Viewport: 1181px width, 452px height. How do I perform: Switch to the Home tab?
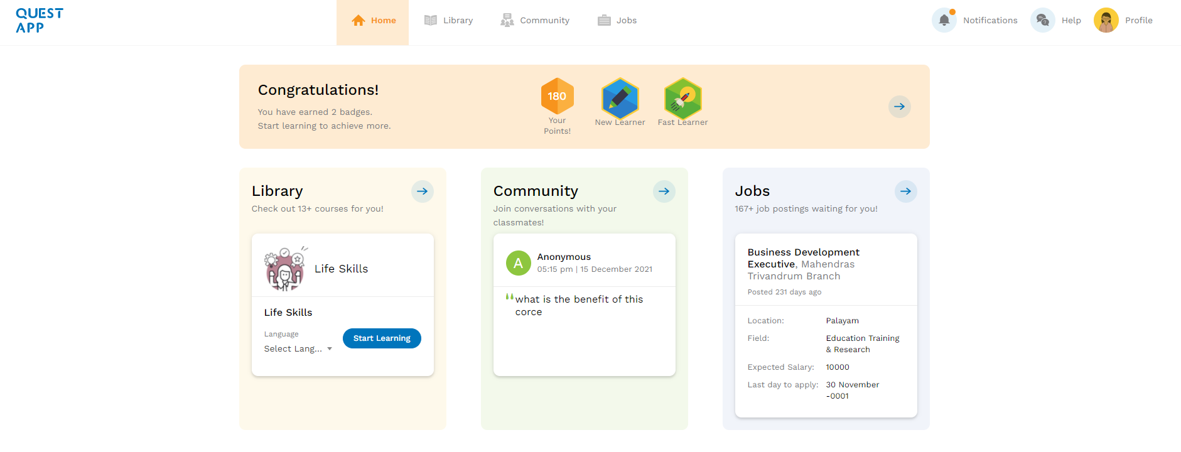[372, 21]
